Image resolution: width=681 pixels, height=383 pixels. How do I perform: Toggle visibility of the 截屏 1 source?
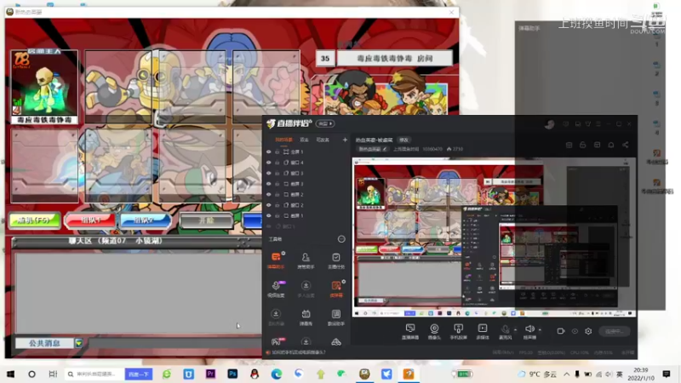[x=268, y=216]
